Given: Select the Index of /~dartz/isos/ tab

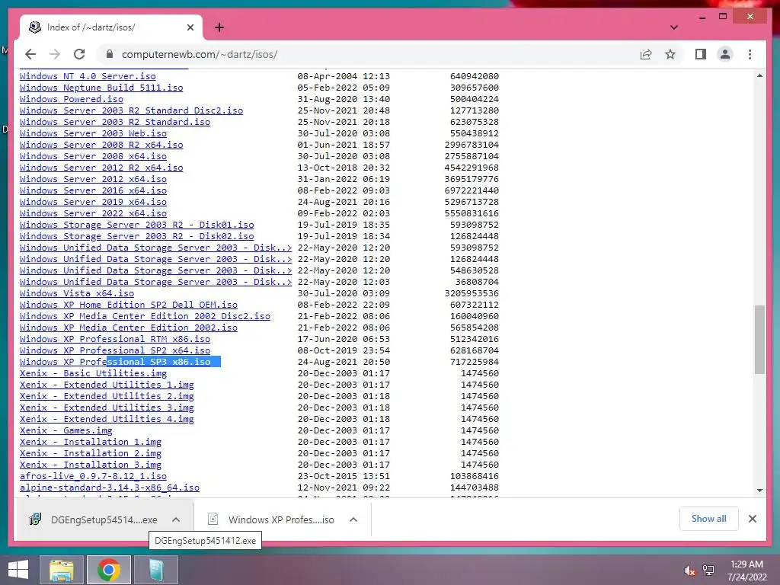Looking at the screenshot, I should point(111,27).
